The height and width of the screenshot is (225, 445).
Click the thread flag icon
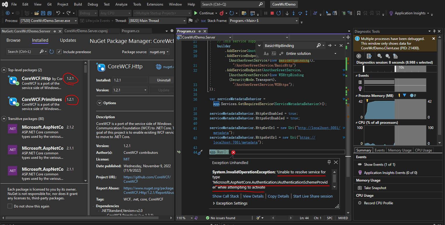point(191,21)
